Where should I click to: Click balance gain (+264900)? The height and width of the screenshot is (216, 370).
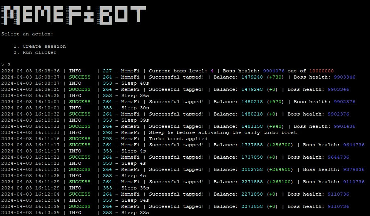point(280,169)
